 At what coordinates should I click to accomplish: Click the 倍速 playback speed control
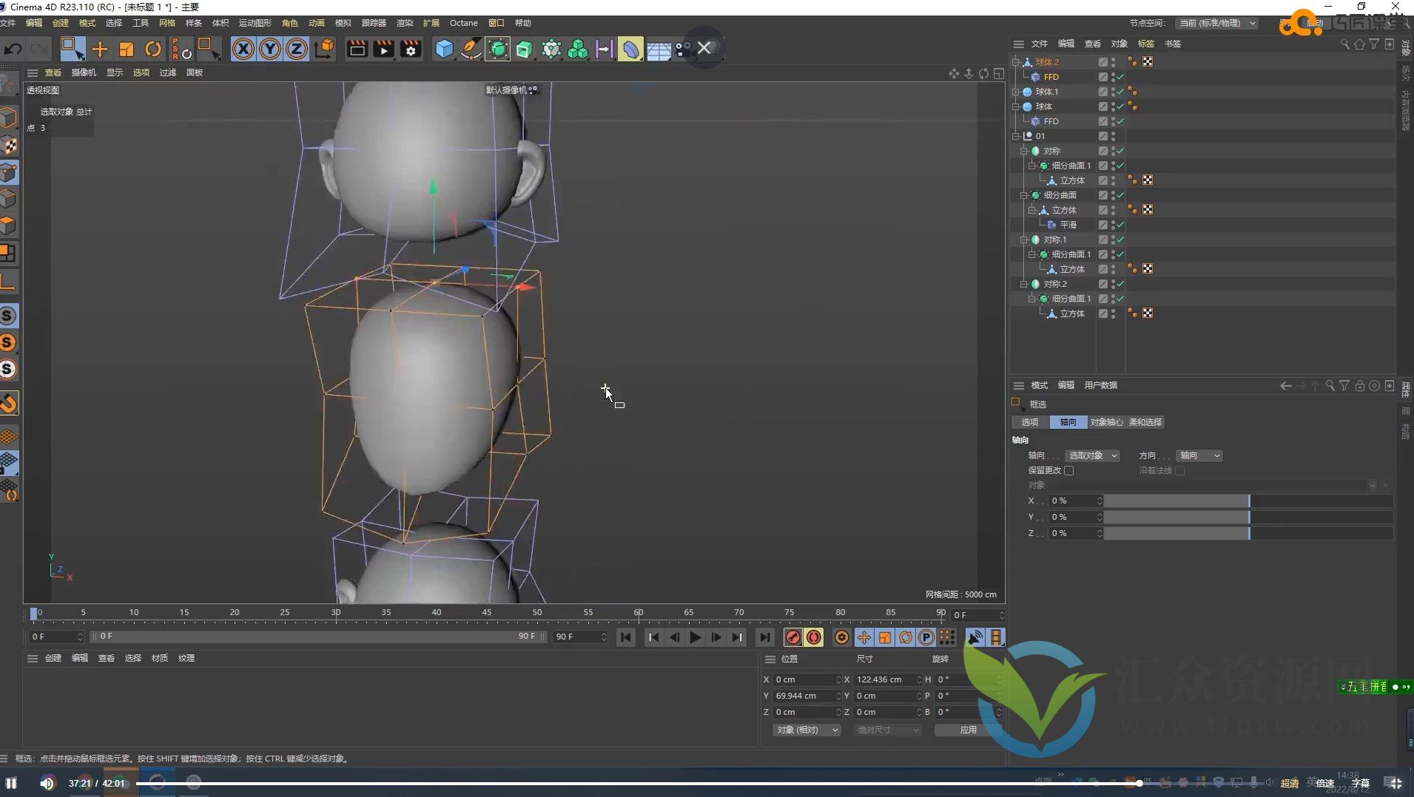point(1325,783)
